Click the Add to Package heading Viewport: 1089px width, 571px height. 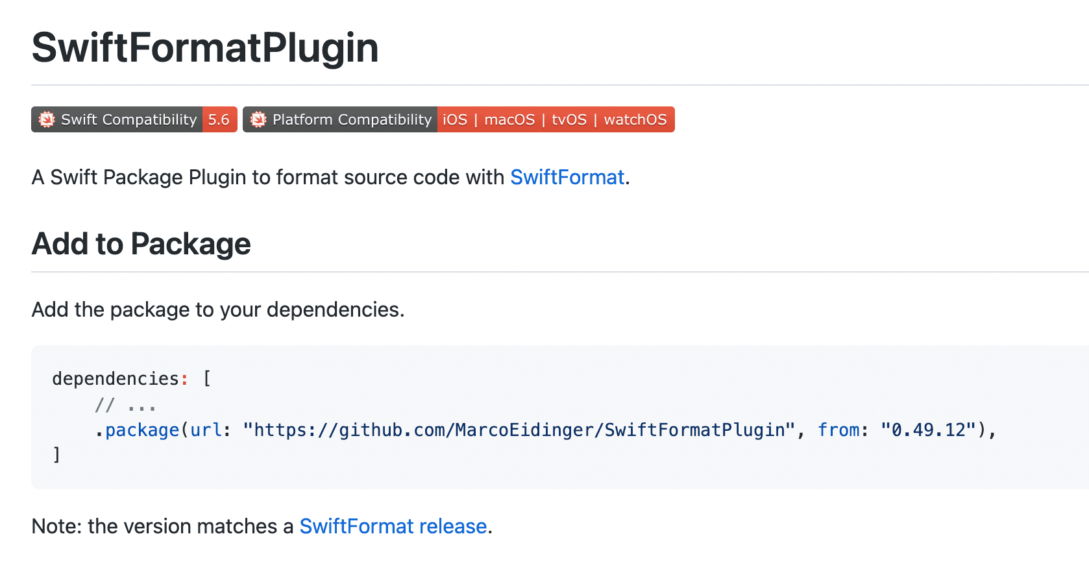coord(141,244)
